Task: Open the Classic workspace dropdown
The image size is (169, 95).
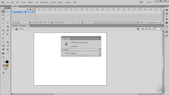Action: pyautogui.click(x=150, y=2)
